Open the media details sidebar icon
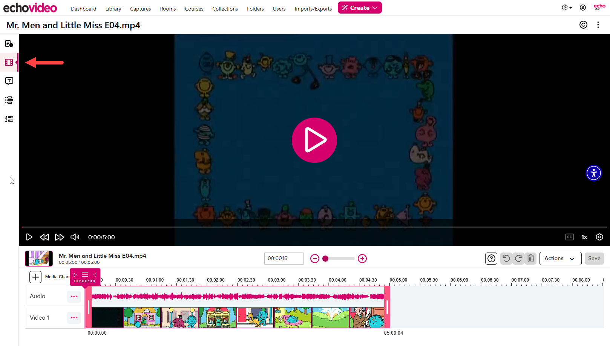610x346 pixels. tap(9, 44)
